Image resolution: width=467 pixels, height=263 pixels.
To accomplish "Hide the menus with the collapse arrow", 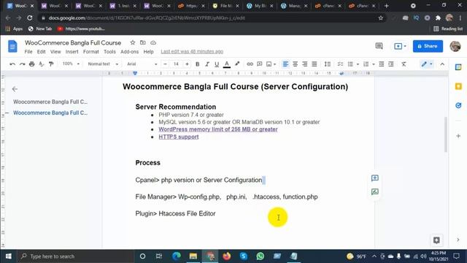I will click(x=442, y=64).
